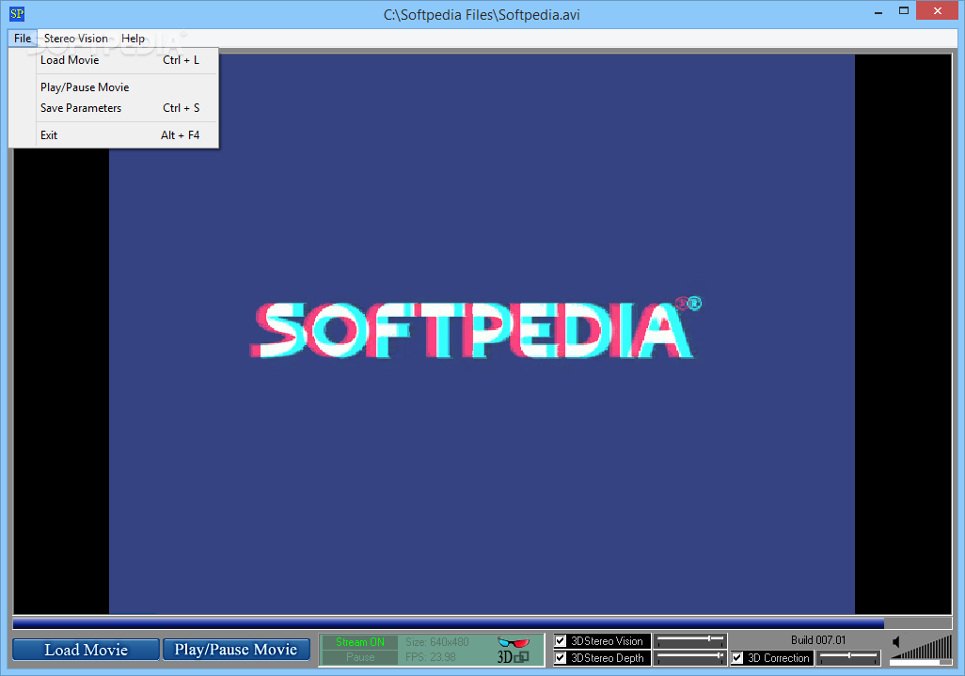Screen dimensions: 965x676
Task: Click the movie seek progress bar
Action: (482, 623)
